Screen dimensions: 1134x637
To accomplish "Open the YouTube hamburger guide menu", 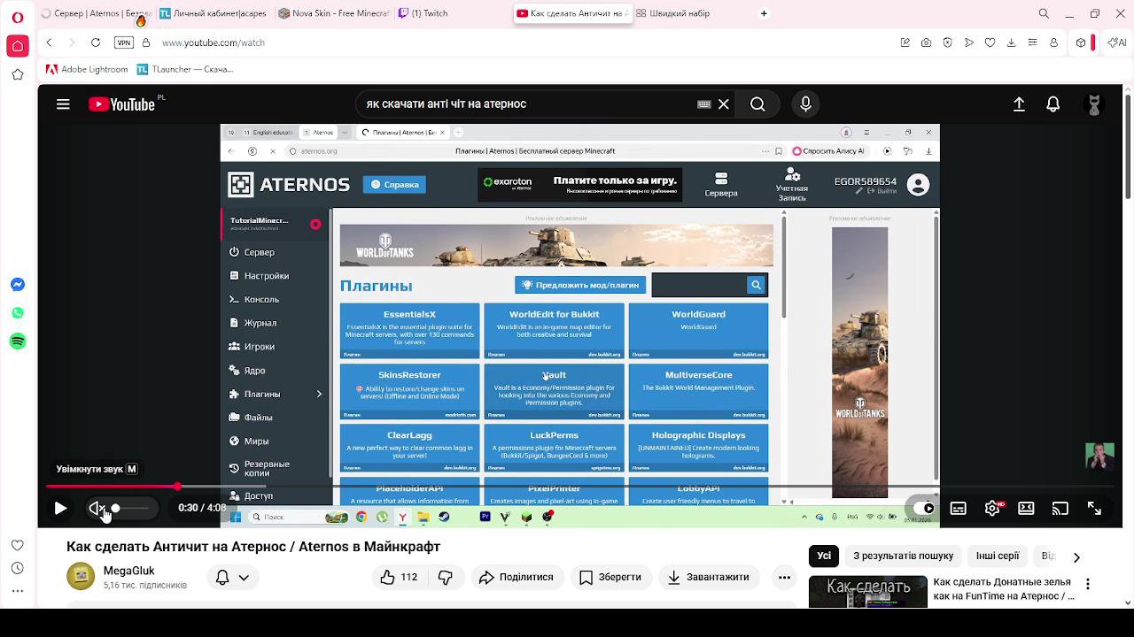I will point(63,104).
